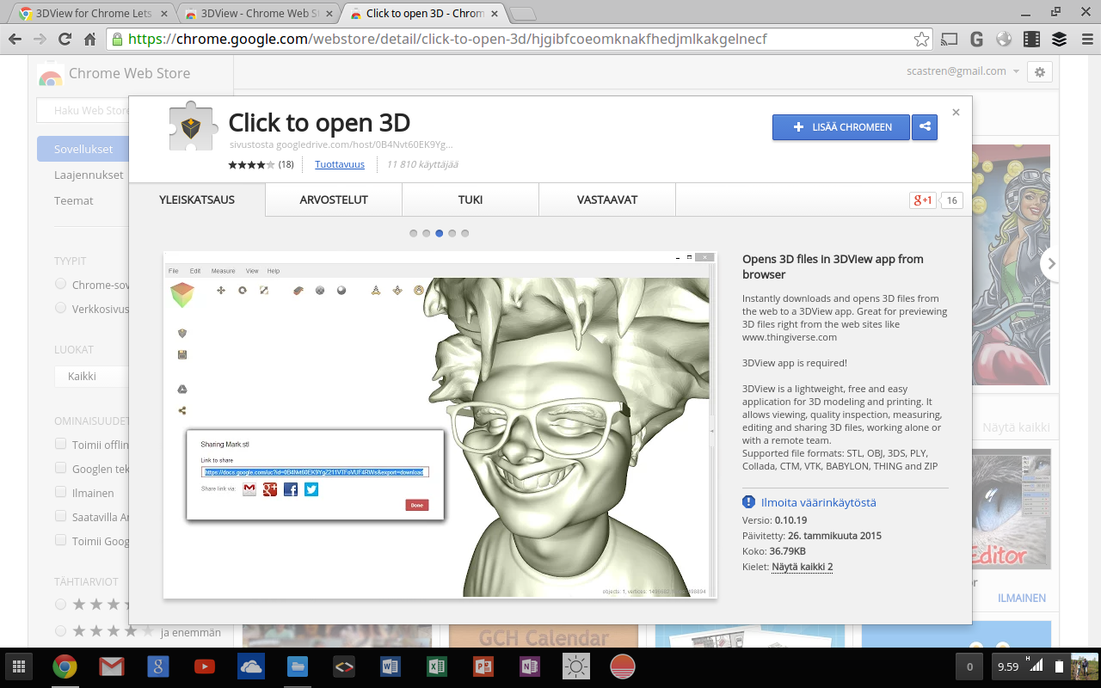Enable the Toimii offlin… checkbox

point(60,444)
